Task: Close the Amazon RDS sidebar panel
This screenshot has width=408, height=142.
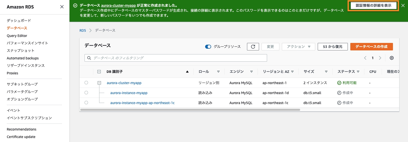Action: pyautogui.click(x=62, y=7)
